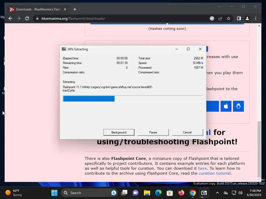Viewport: 266px width, 199px height.
Task: Close the BlueMaxima Downloads tab
Action: [x=65, y=9]
